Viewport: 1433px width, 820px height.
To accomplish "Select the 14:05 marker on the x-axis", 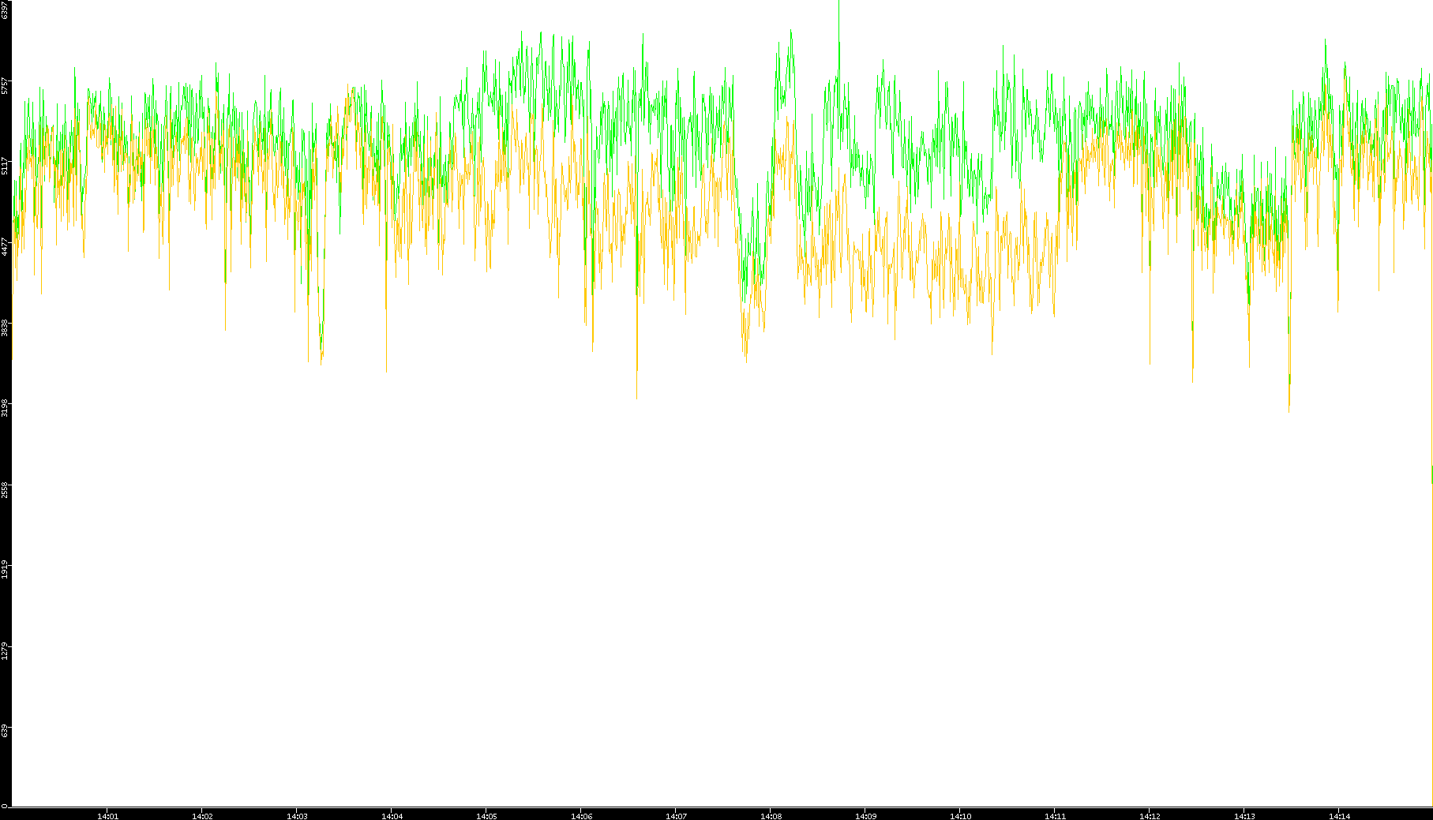I will (486, 815).
